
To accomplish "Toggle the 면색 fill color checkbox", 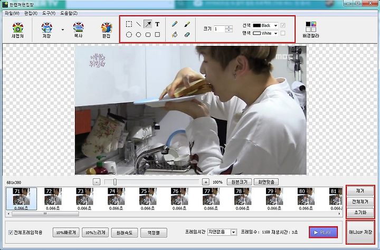I will [x=282, y=33].
